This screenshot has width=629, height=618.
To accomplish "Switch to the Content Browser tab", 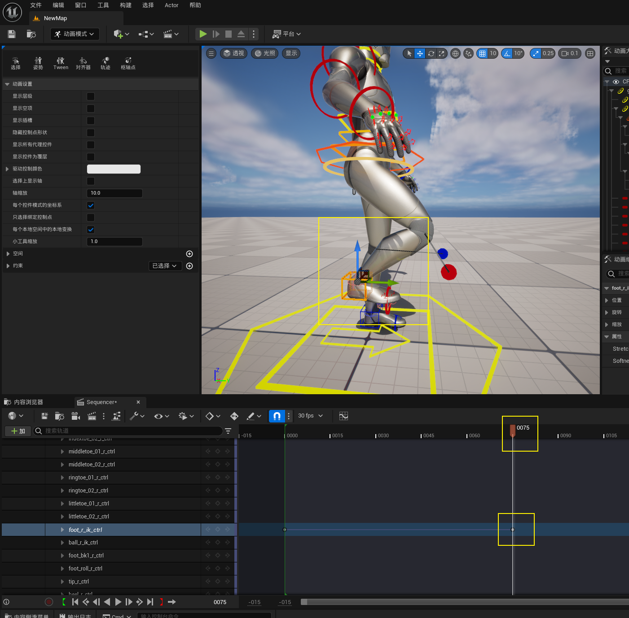I will pos(28,402).
